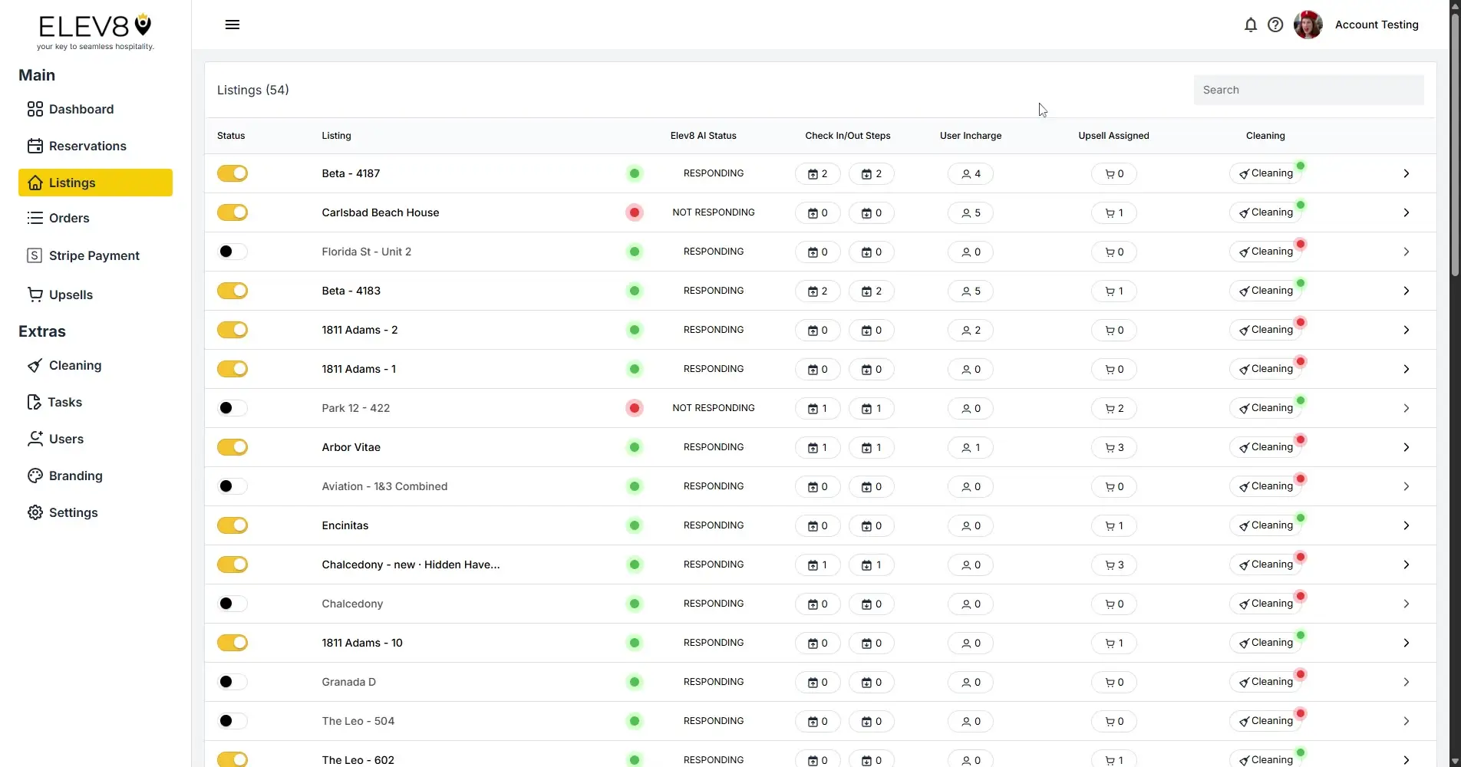Click the Carlsbad Beach House listing name
Screen dimensions: 1461x767
380,212
